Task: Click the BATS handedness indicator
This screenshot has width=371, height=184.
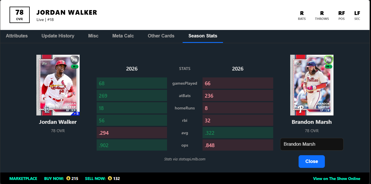Action: 302,15
